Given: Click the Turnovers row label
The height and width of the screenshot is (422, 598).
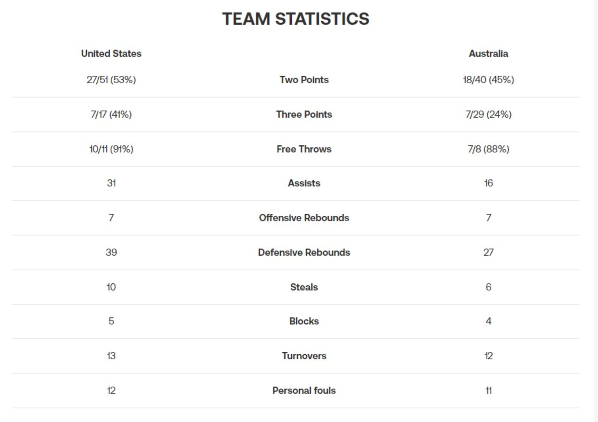Looking at the screenshot, I should point(304,356).
